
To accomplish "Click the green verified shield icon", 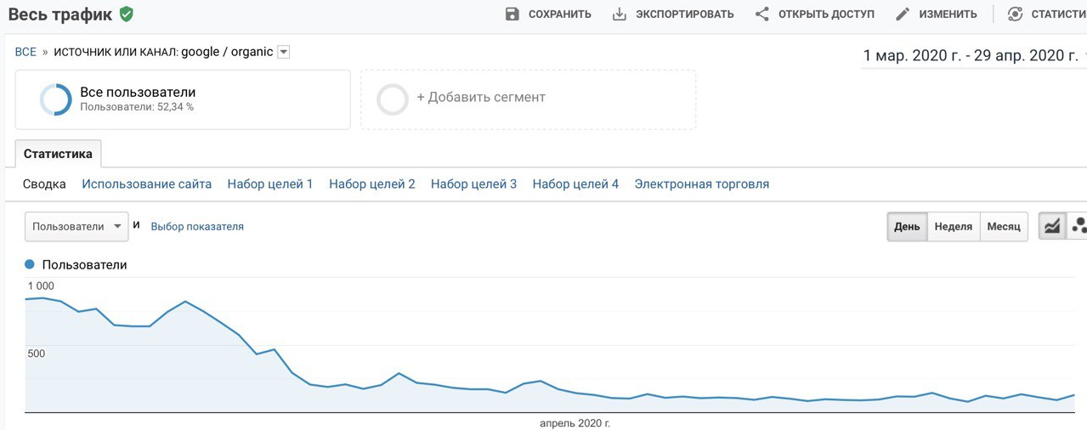I will 127,14.
